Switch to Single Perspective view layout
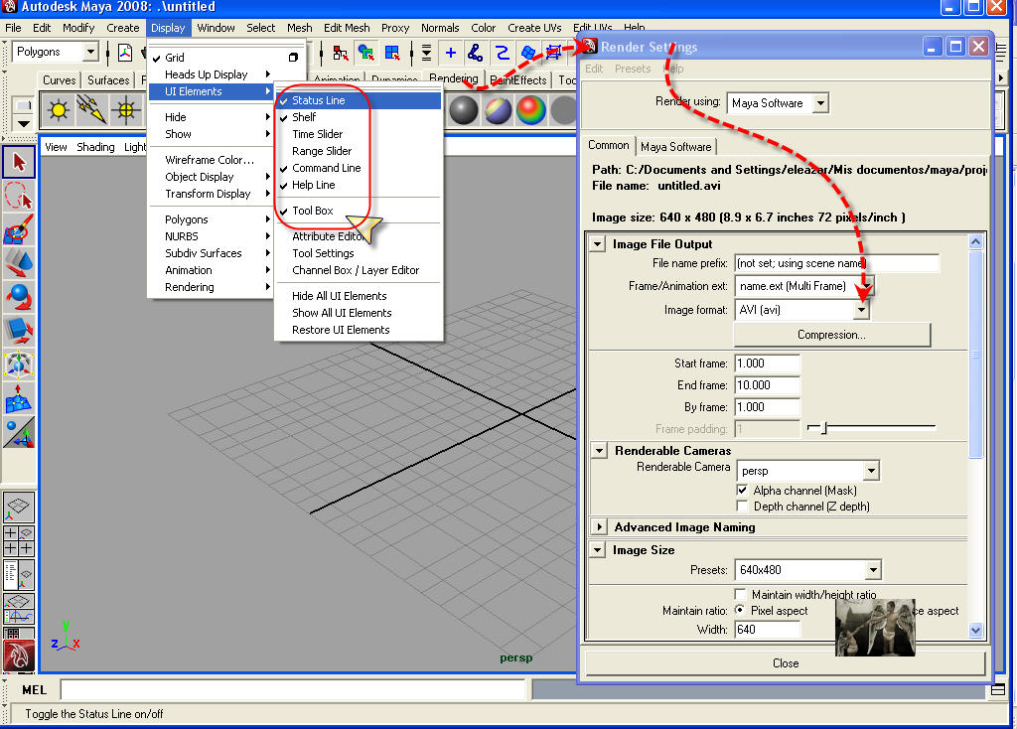Viewport: 1017px width, 729px height. (19, 508)
